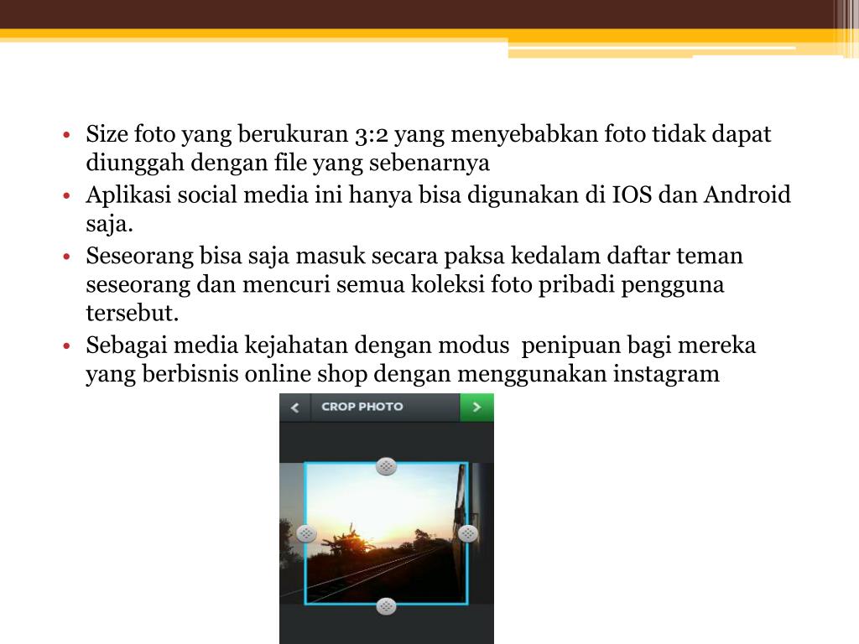Select the left crop handle
This screenshot has height=644, width=859.
click(305, 534)
